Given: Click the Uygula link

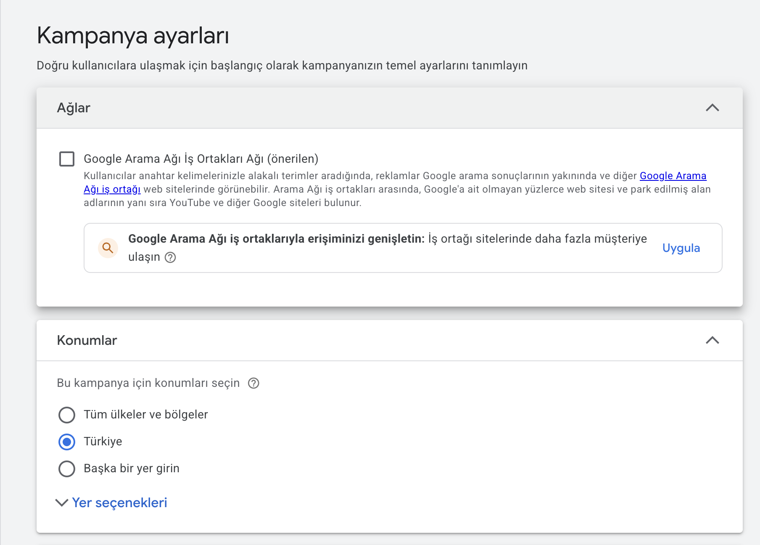Looking at the screenshot, I should coord(681,248).
